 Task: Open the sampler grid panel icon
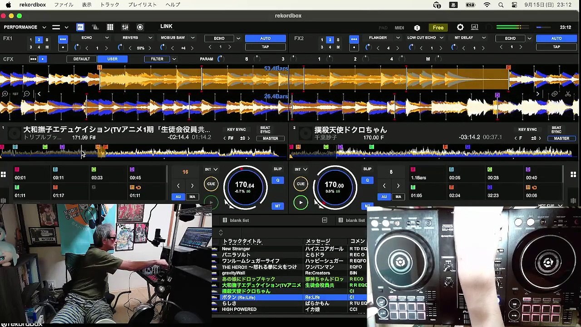(110, 27)
